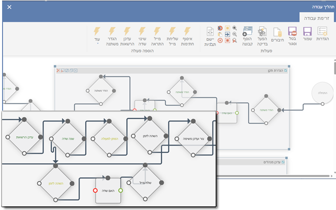The image size is (336, 210).
Task: Insert a שליחת מייל send mail action
Action: [x=172, y=34]
